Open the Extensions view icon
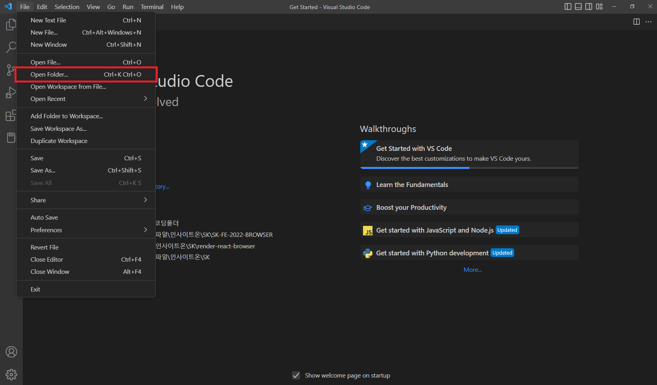 (11, 115)
